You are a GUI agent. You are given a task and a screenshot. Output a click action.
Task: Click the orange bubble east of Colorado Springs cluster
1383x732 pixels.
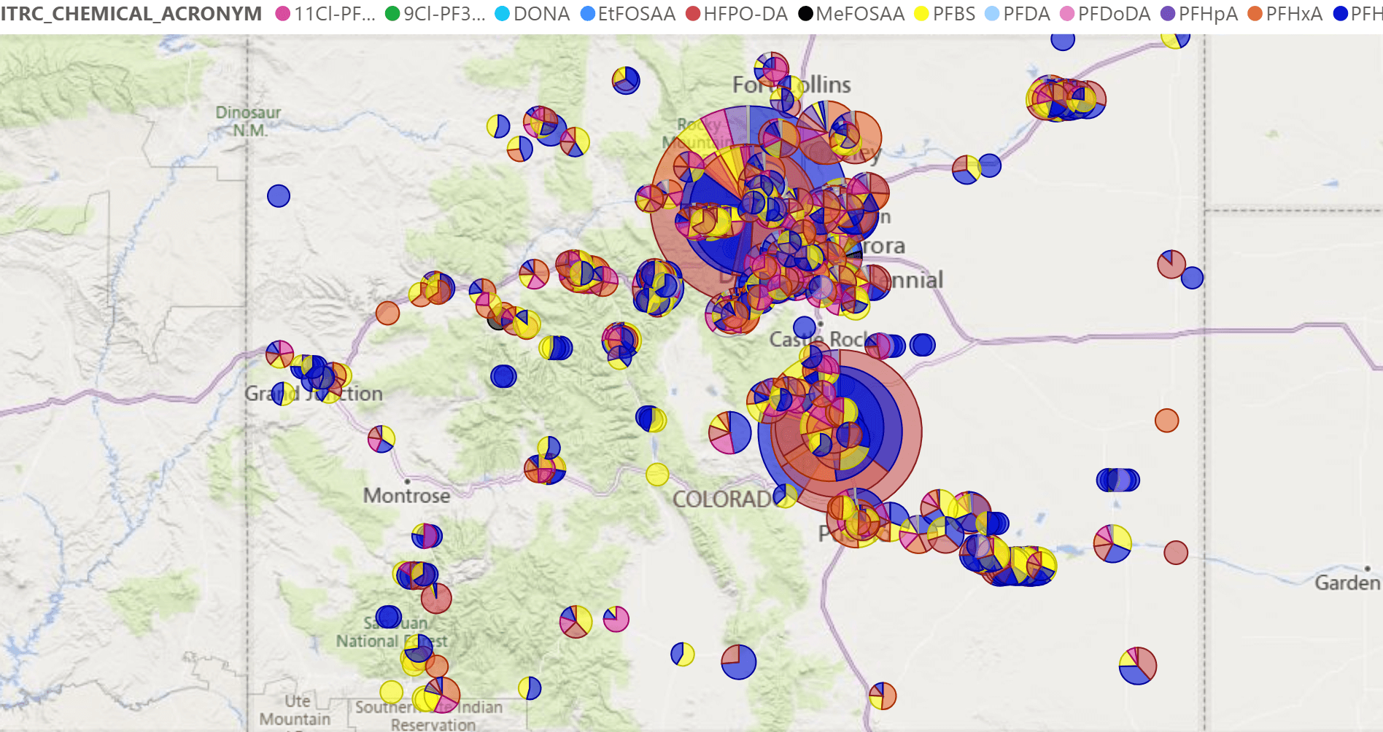click(x=1166, y=420)
